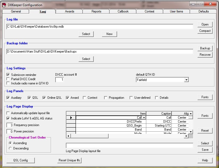Click the Recover button

[205, 55]
